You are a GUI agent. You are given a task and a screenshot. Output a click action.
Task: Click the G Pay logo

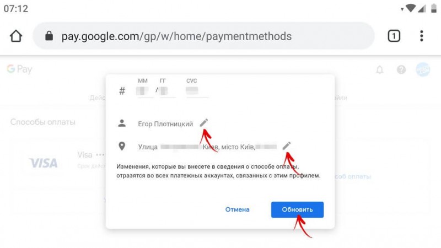click(x=19, y=69)
